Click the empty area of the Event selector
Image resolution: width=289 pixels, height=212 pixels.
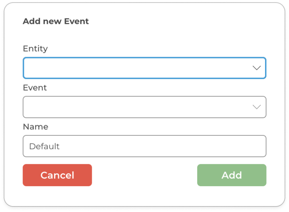129,107
